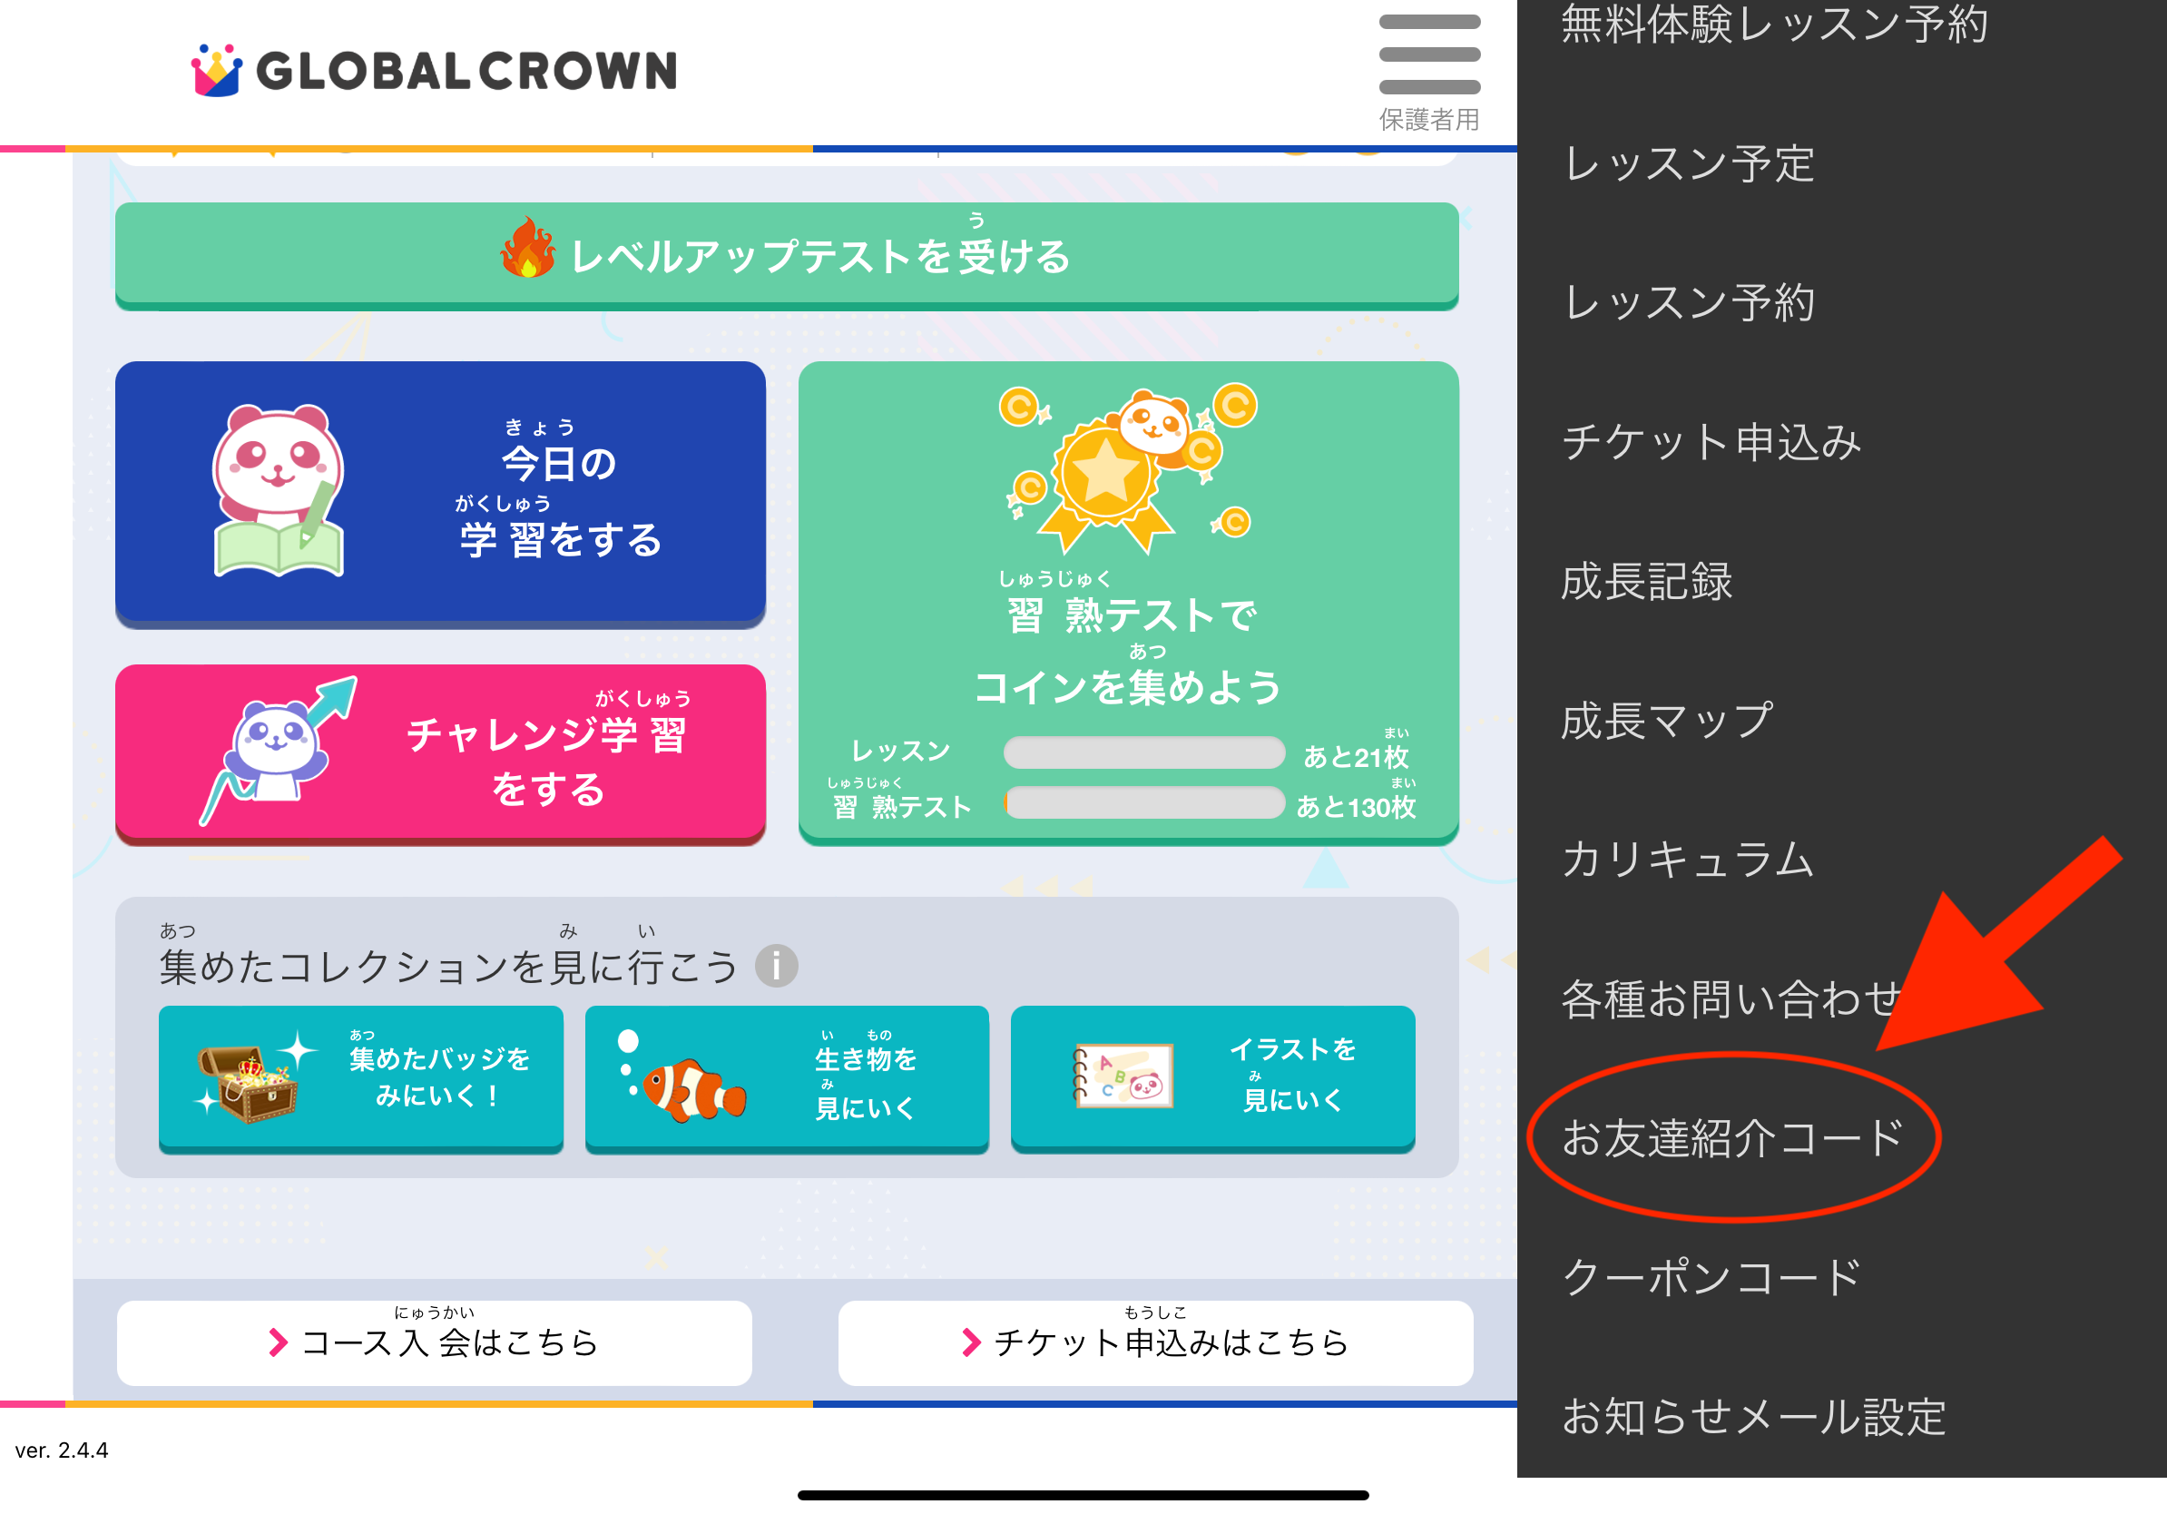Screen dimensions: 2167x1514
Task: Tap the treasure chest badge icon
Action: coord(247,1082)
